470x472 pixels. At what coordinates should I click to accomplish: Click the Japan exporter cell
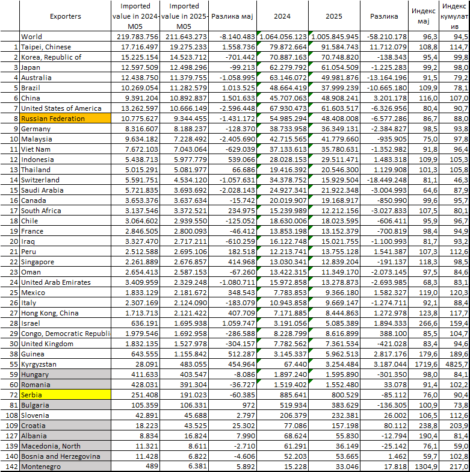click(65, 67)
